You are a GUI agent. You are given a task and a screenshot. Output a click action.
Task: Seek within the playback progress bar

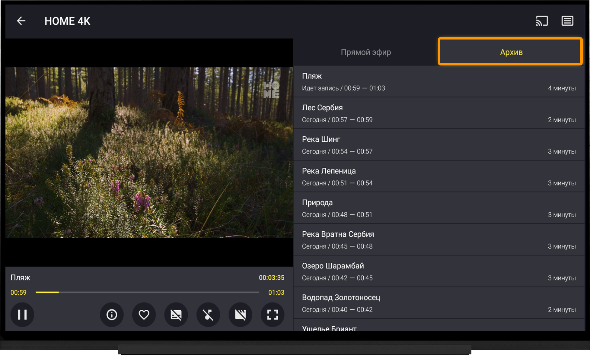(x=147, y=292)
